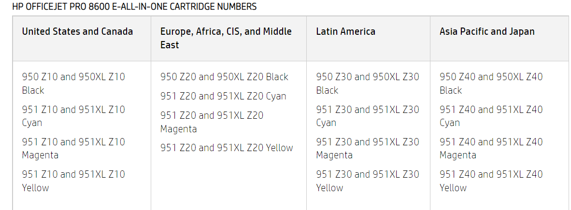Click the 950 Z10 and 950XL Z10 Black entry
The height and width of the screenshot is (210, 571).
point(73,84)
